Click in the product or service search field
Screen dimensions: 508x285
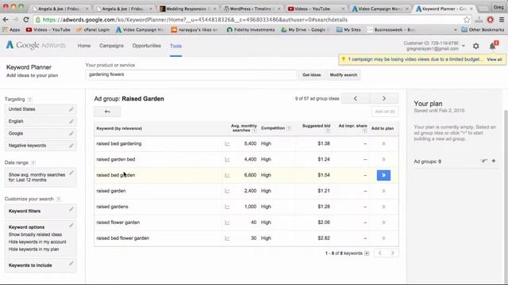(x=190, y=74)
